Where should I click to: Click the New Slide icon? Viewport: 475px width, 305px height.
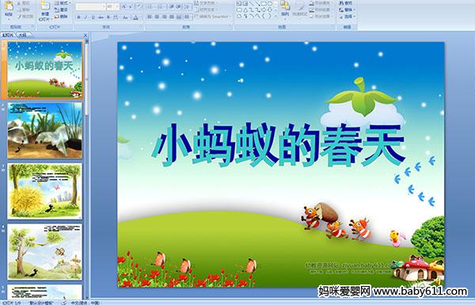tap(45, 12)
